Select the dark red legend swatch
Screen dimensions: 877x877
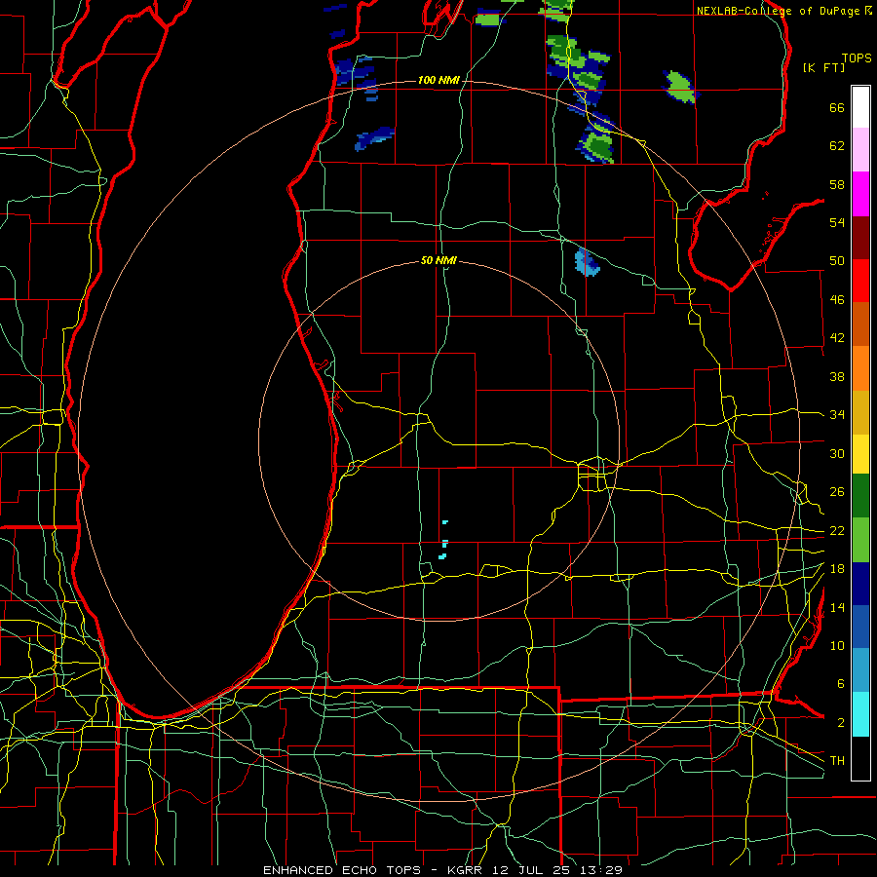click(x=860, y=238)
